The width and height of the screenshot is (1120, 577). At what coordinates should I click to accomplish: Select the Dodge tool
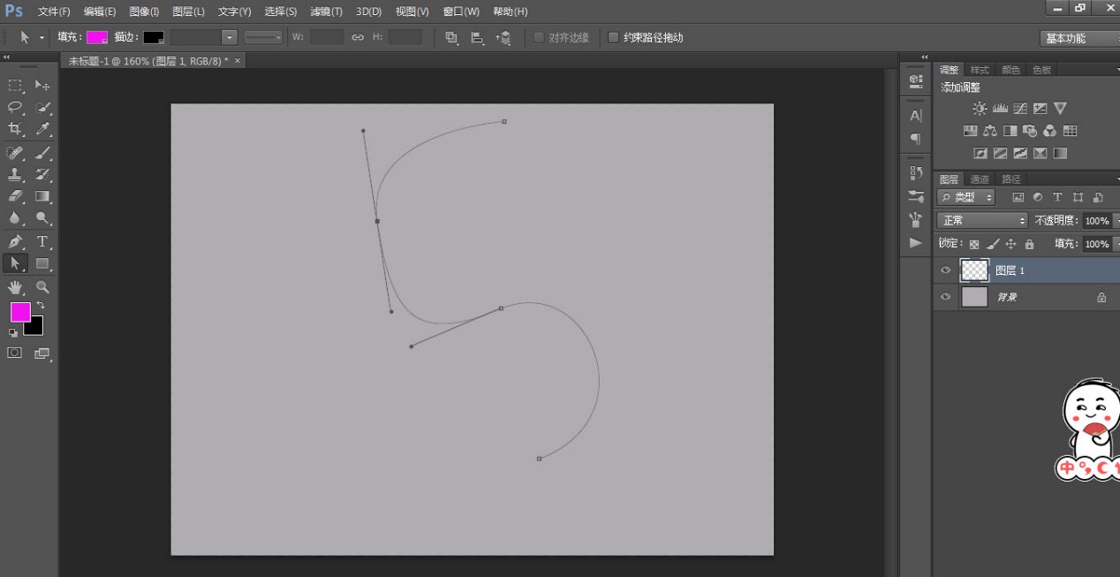click(x=42, y=218)
